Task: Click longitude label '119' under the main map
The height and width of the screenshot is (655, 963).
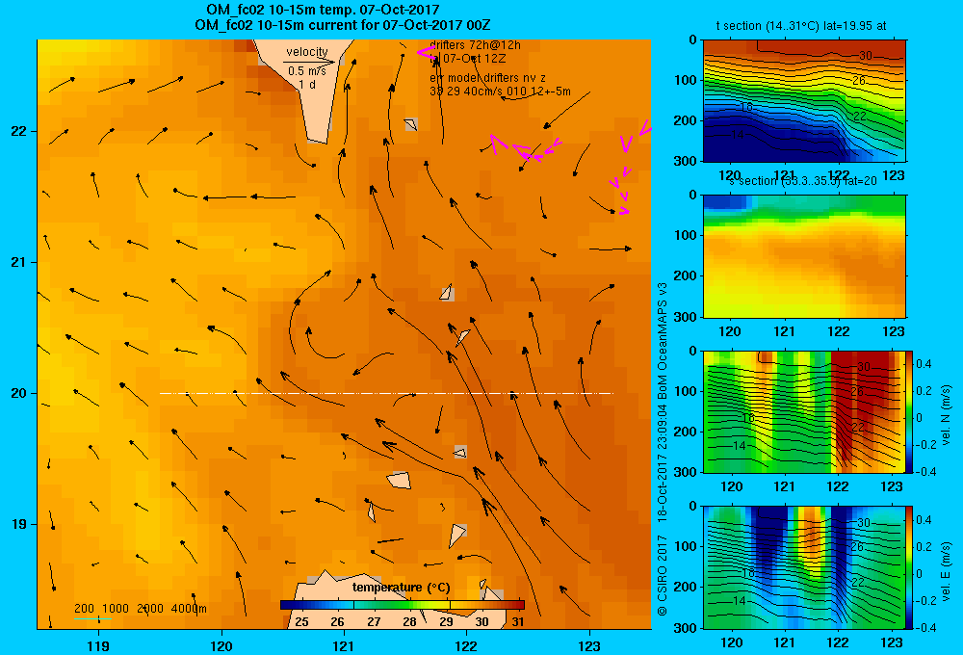Action: pos(98,646)
